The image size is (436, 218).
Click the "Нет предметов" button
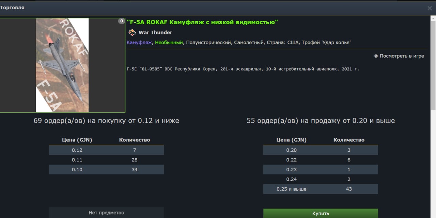(x=106, y=213)
